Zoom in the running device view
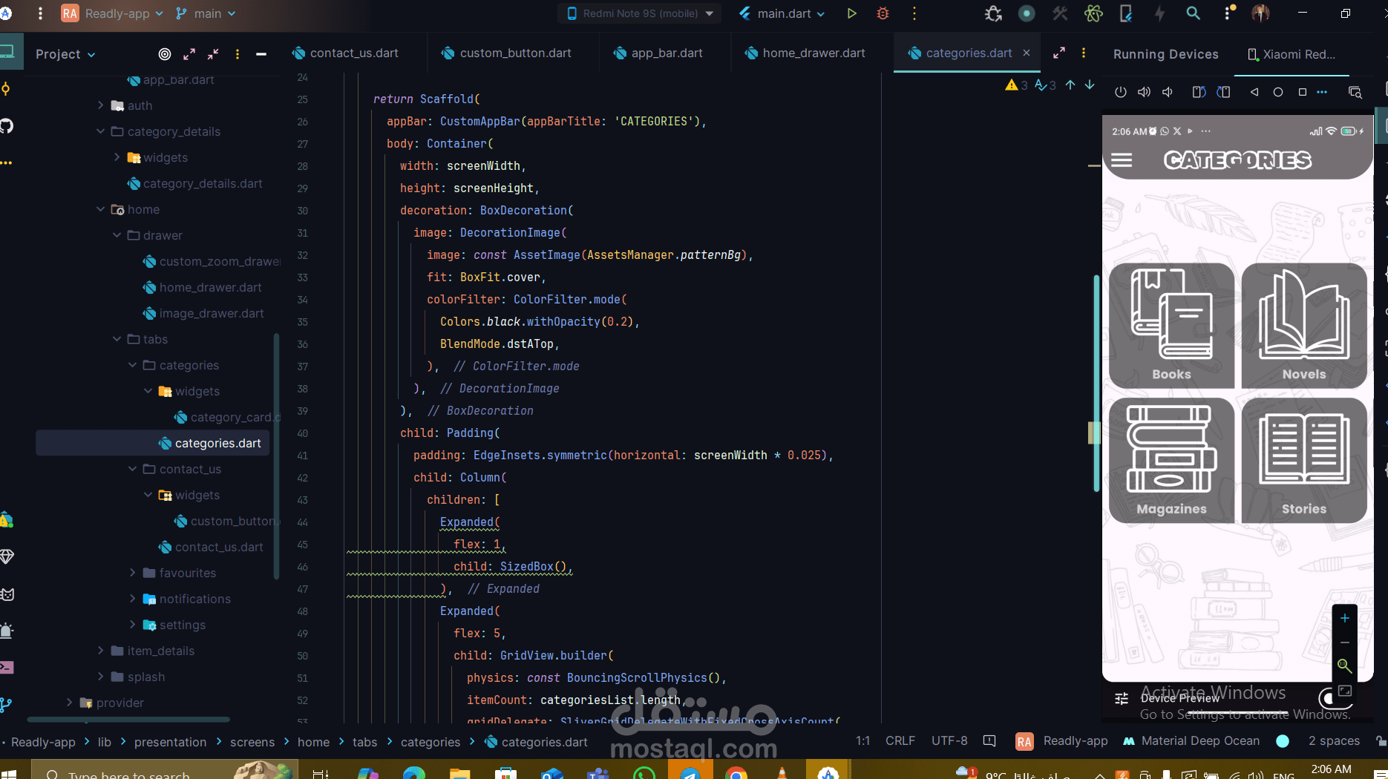This screenshot has height=779, width=1388. click(1344, 618)
